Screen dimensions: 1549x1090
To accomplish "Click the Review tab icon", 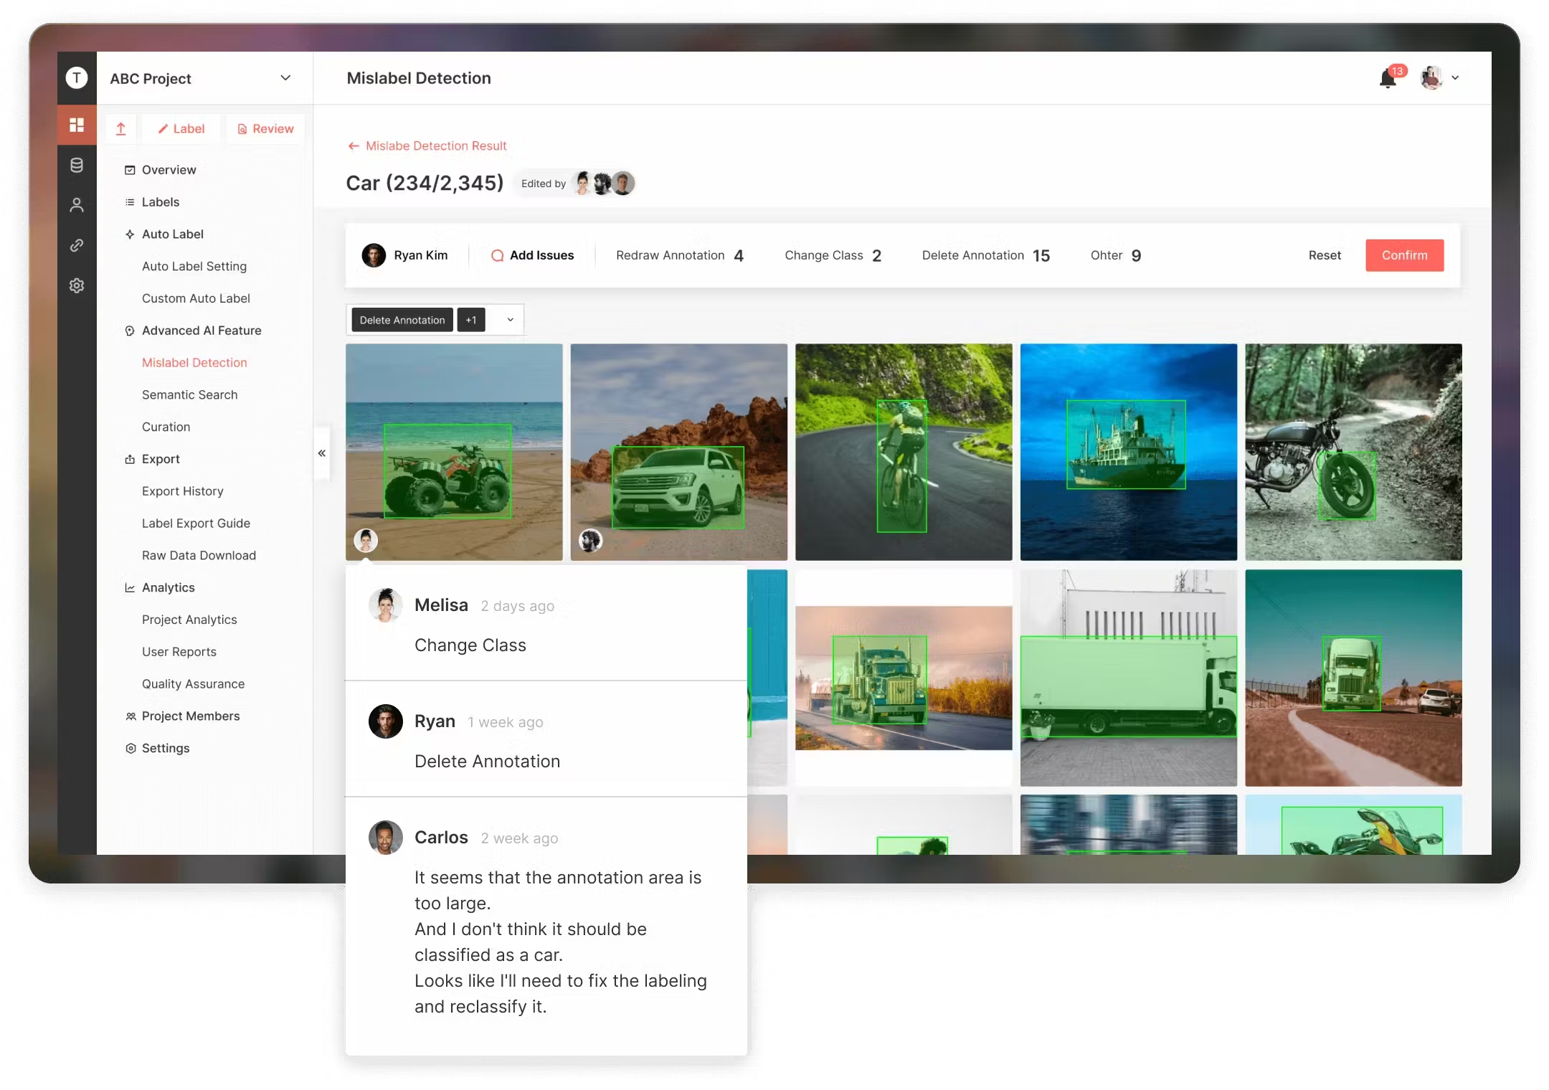I will pyautogui.click(x=241, y=128).
